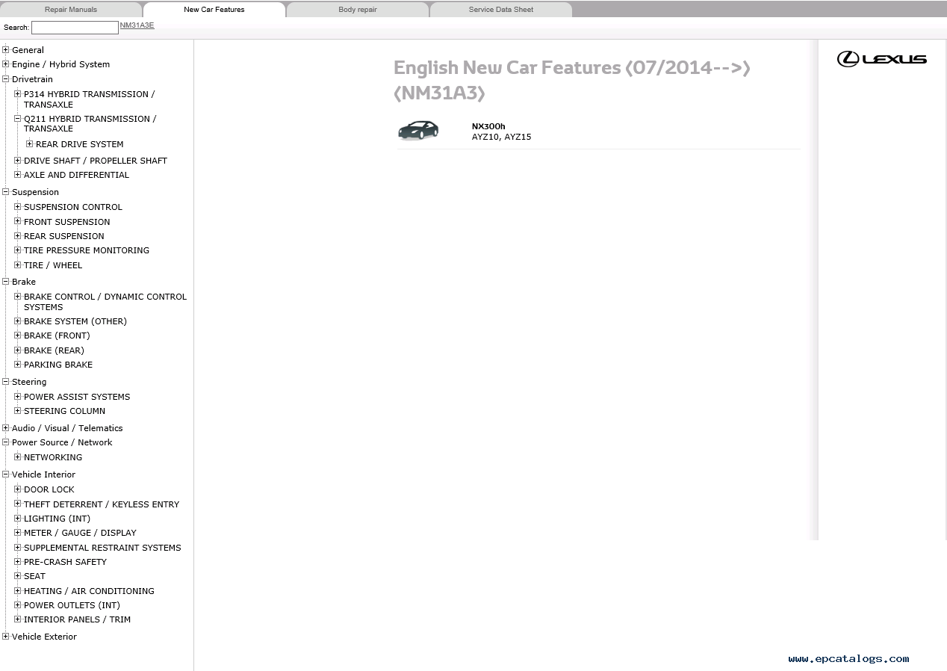Expand the PRE-CRASH SAFETY node
This screenshot has width=947, height=671.
(x=18, y=562)
